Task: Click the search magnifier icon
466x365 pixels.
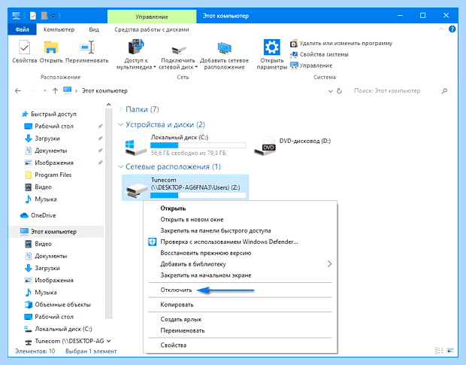Action: pyautogui.click(x=444, y=91)
